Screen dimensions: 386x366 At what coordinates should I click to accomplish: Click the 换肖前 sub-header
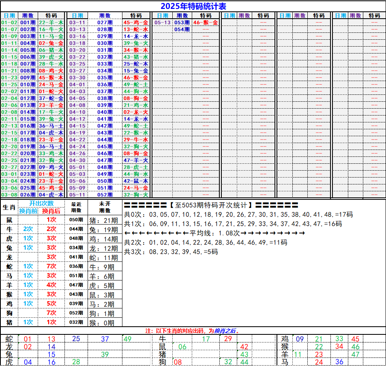28,211
